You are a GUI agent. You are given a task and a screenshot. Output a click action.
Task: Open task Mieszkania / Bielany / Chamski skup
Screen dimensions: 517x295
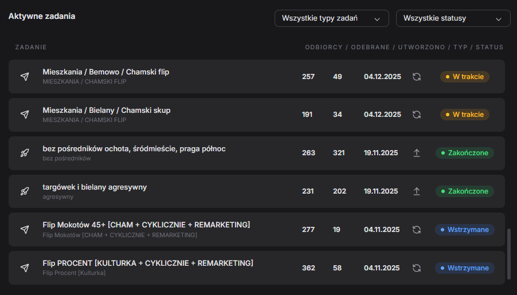pos(107,110)
